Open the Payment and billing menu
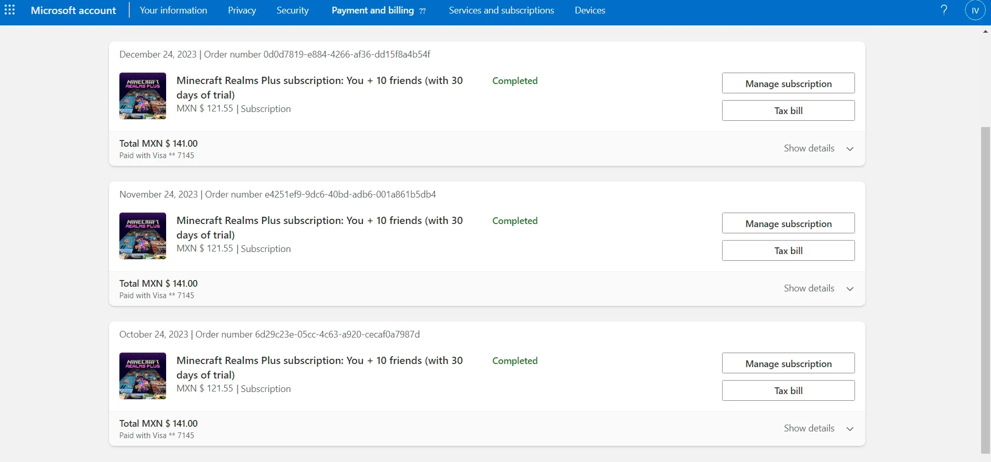The width and height of the screenshot is (991, 462). click(378, 10)
